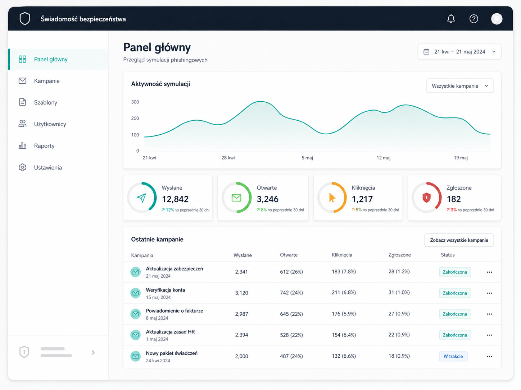Expand the account chevron at sidebar bottom

pos(93,353)
